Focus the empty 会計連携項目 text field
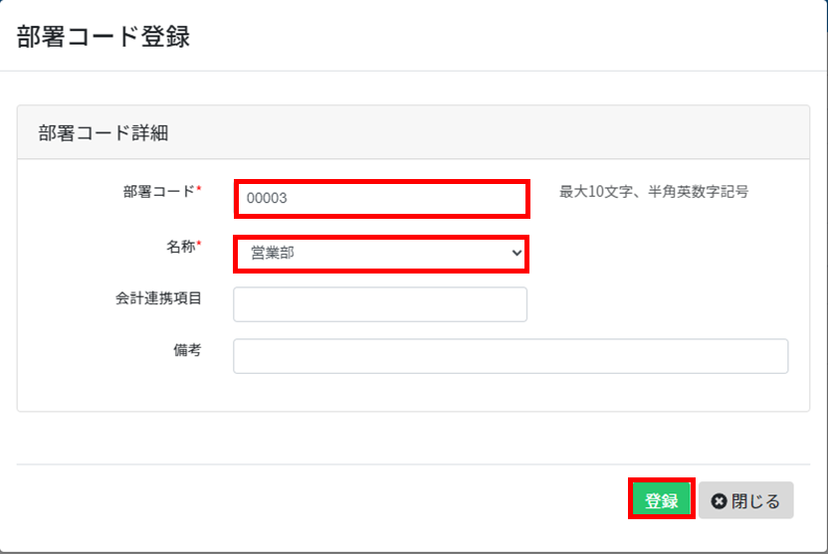Image resolution: width=828 pixels, height=554 pixels. (380, 304)
